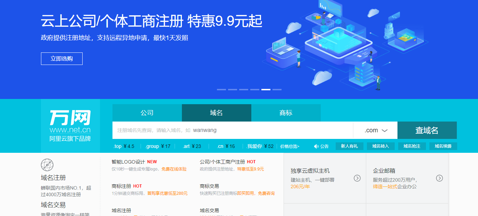Click the 域名转入 button
Image resolution: width=478 pixels, height=216 pixels.
point(381,146)
